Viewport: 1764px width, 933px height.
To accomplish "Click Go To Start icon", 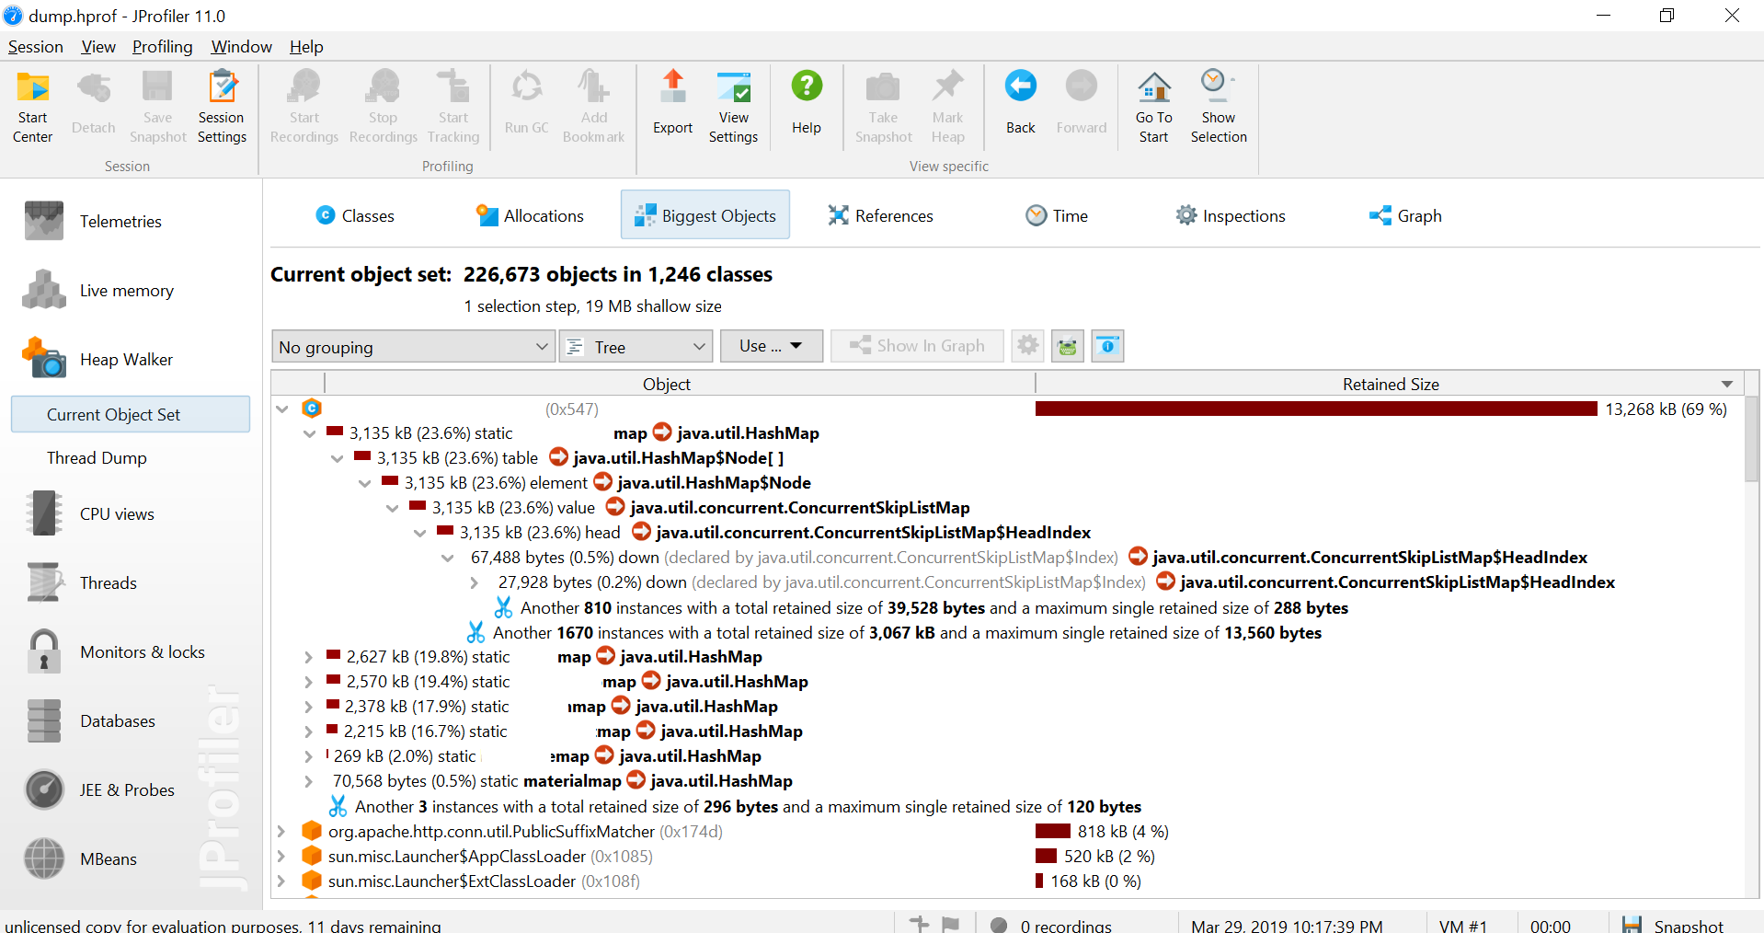I will pyautogui.click(x=1154, y=107).
